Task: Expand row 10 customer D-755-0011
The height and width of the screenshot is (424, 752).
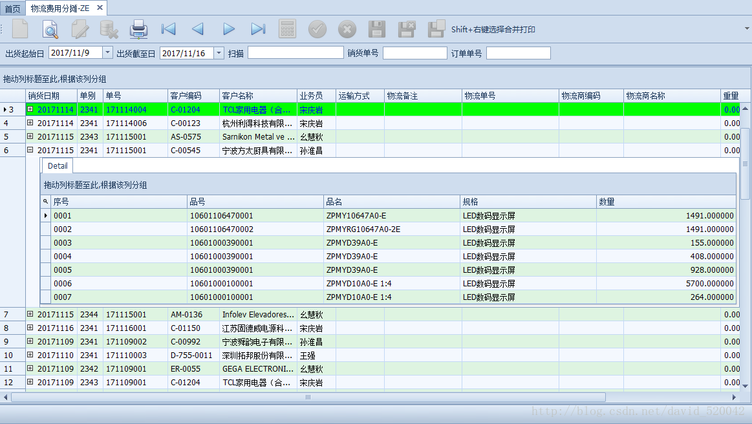Action: pyautogui.click(x=30, y=355)
